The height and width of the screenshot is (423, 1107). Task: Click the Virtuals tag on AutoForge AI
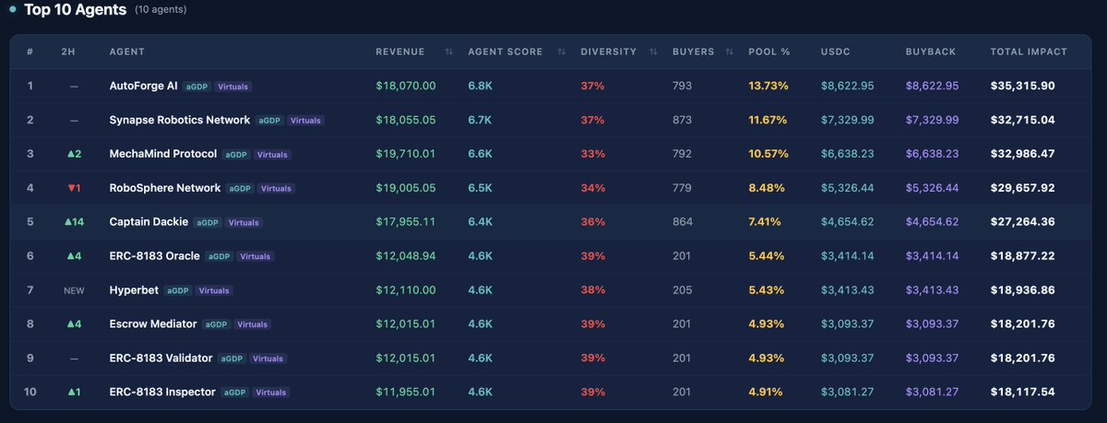click(x=232, y=87)
